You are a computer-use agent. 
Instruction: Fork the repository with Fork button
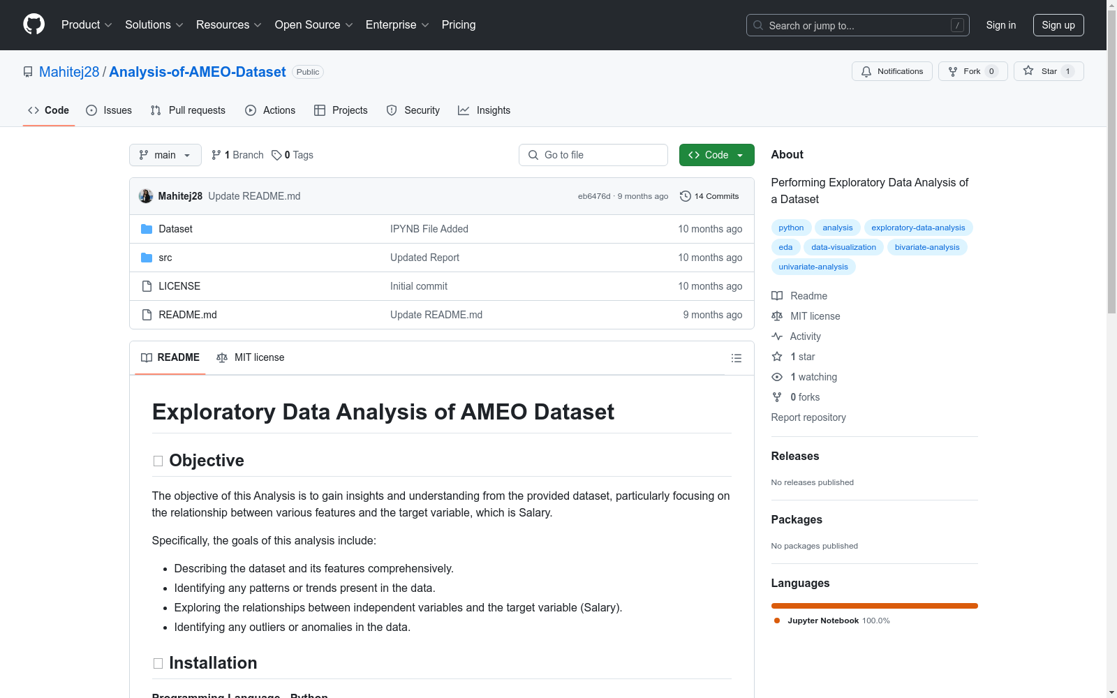973,71
